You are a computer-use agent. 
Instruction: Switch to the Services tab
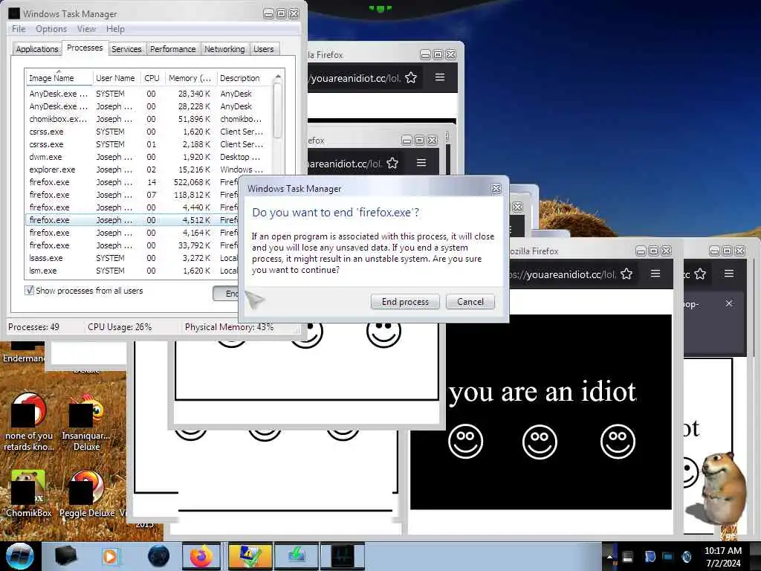click(x=126, y=49)
